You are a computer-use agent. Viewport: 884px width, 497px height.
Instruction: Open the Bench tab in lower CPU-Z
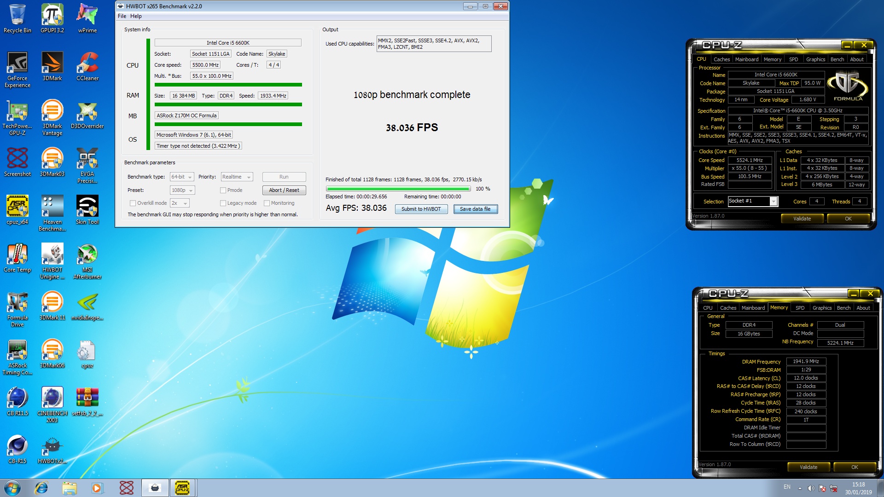(x=843, y=308)
